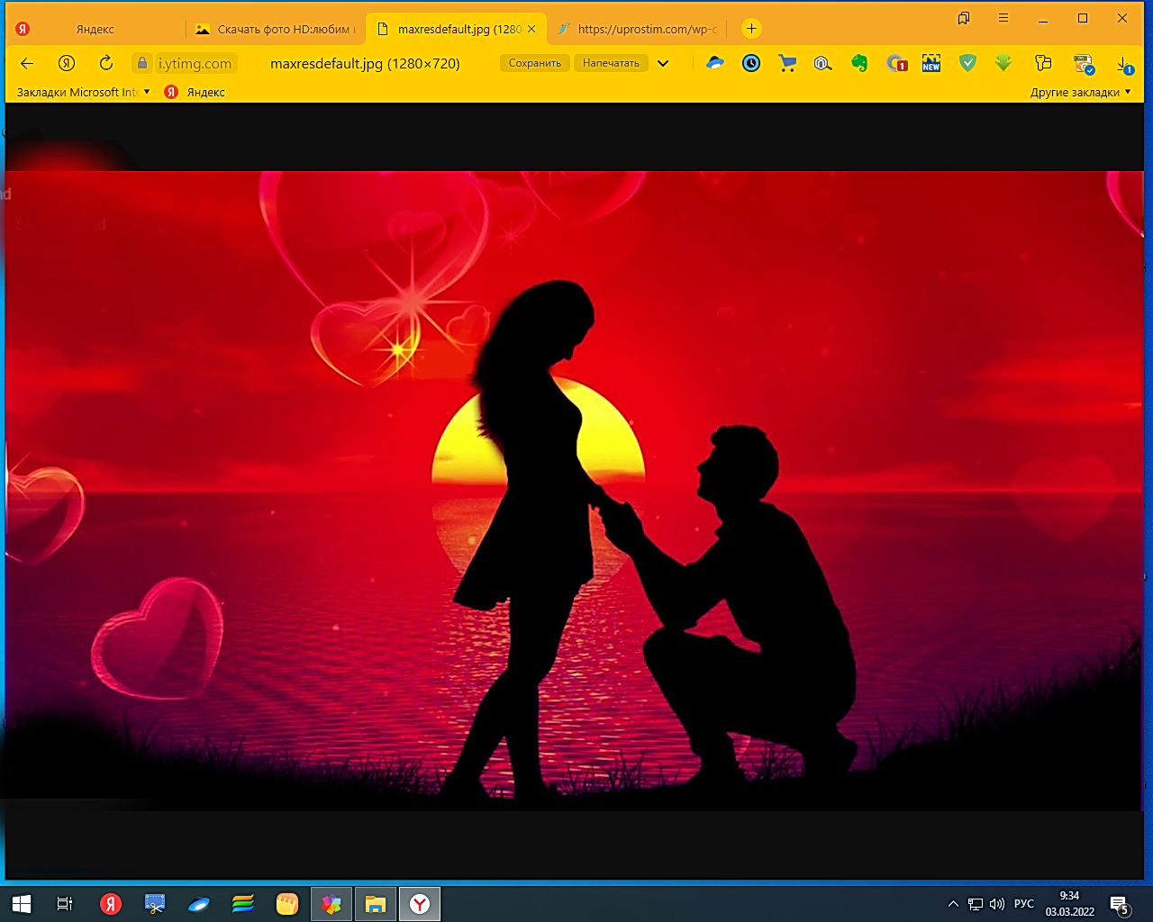Image resolution: width=1153 pixels, height=922 pixels.
Task: Click the blue bird extension icon
Action: (715, 63)
